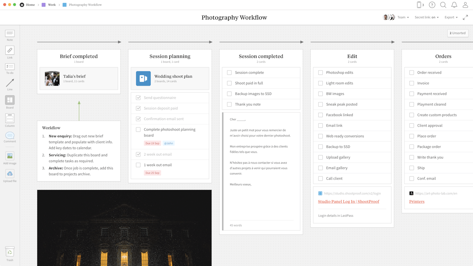Select the Column tool in sidebar
This screenshot has width=473, height=266.
coord(10,120)
